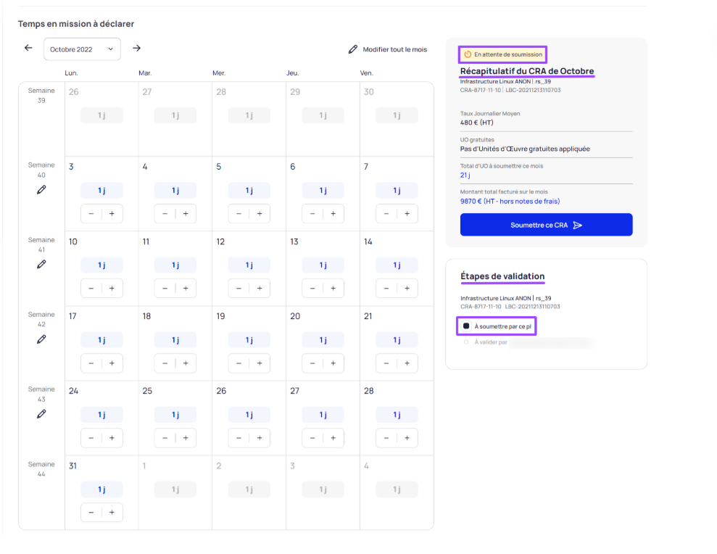The image size is (717, 554).
Task: Submit with Soumettre ce CRA button
Action: (x=546, y=225)
